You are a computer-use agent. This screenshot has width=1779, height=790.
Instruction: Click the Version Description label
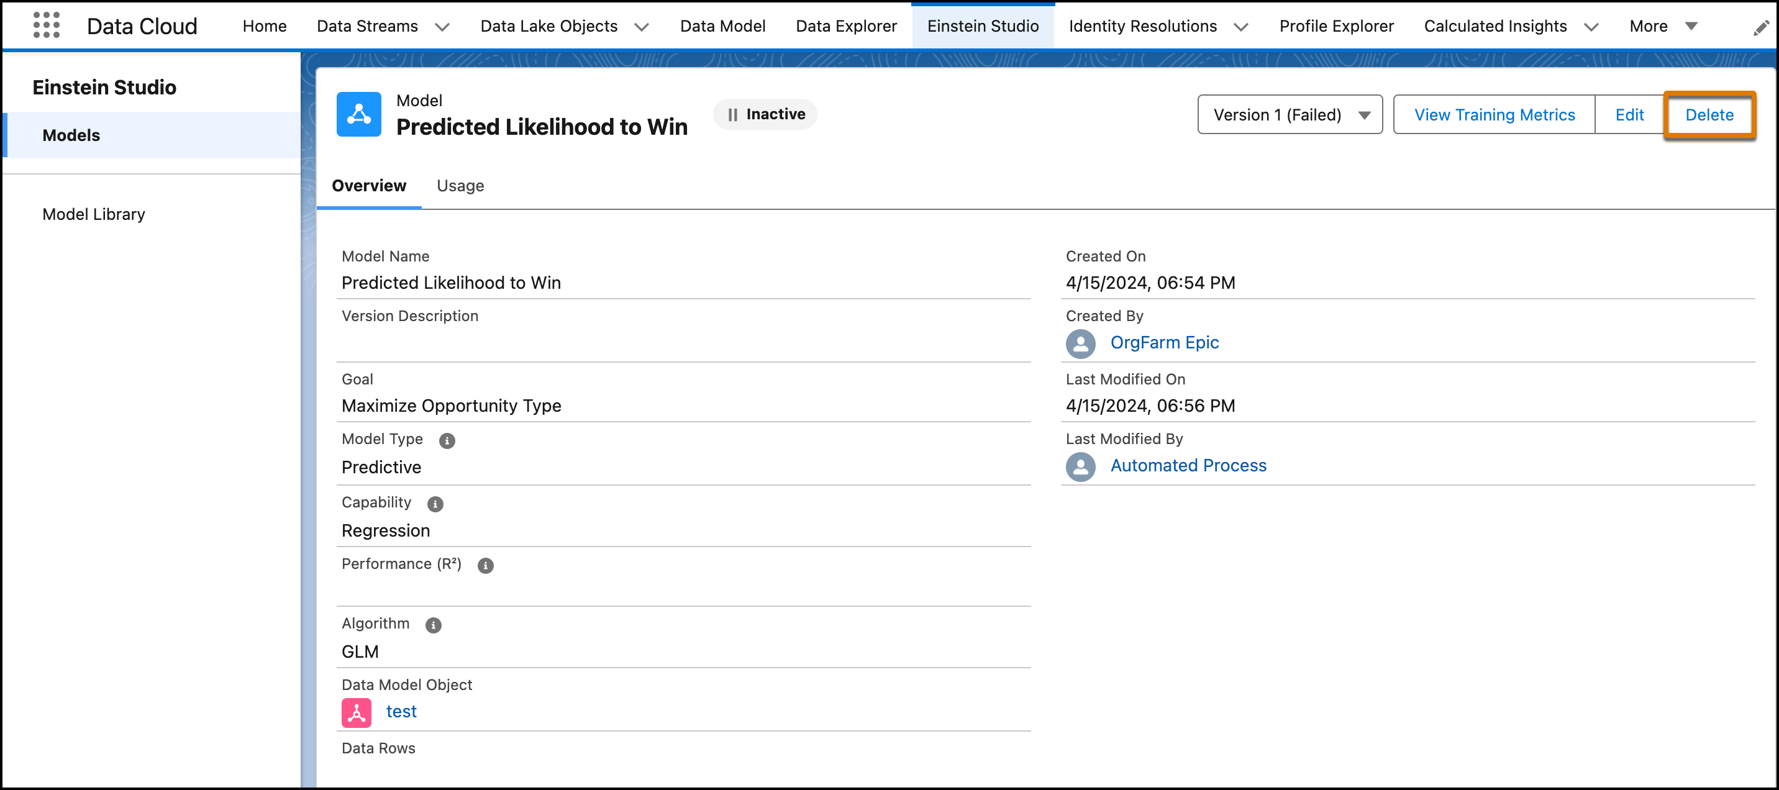coord(409,316)
